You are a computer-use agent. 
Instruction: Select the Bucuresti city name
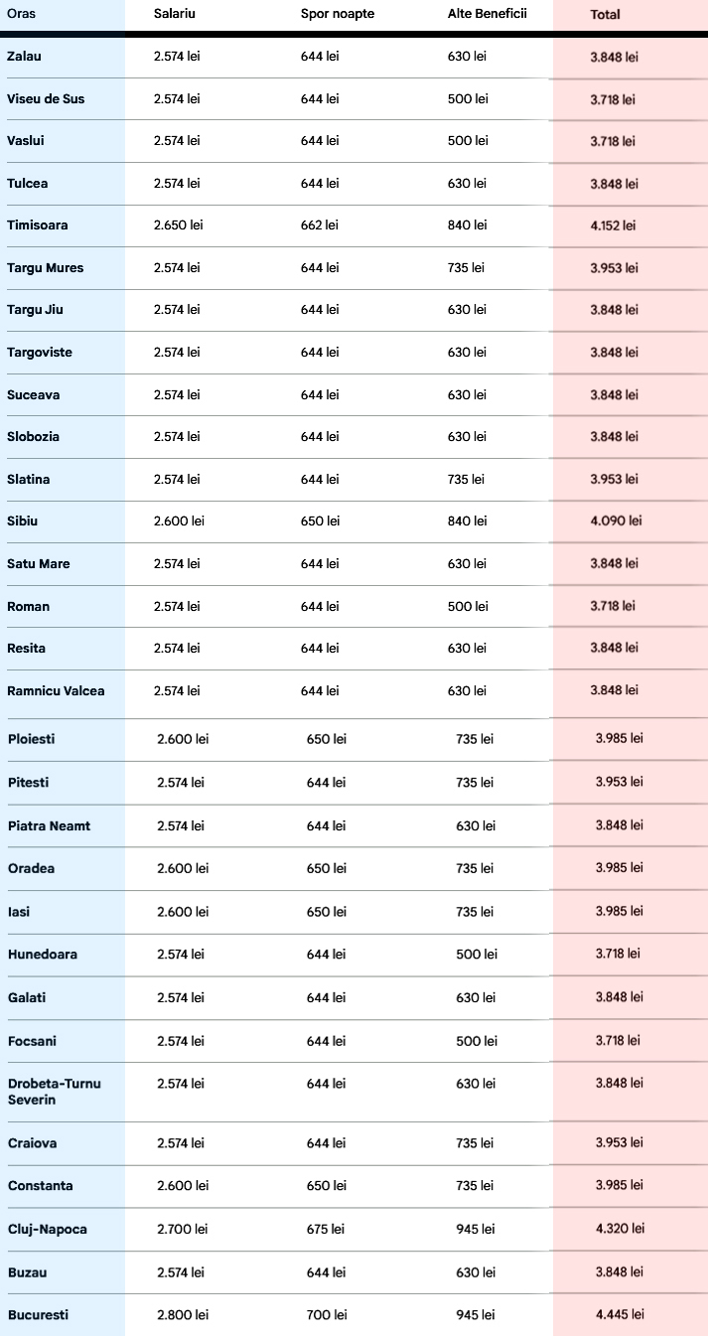38,1315
